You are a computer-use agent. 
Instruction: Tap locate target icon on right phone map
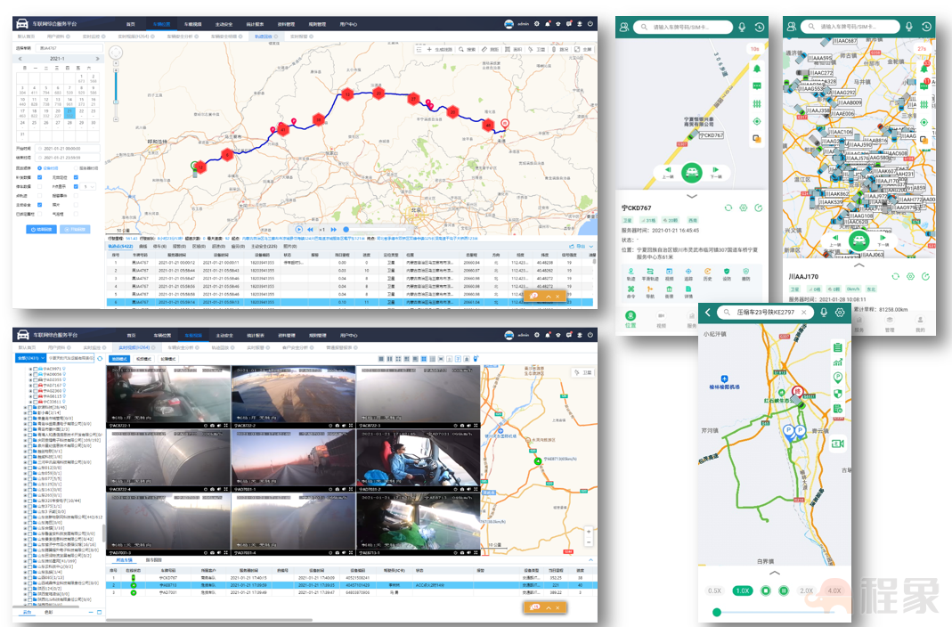pyautogui.click(x=924, y=122)
